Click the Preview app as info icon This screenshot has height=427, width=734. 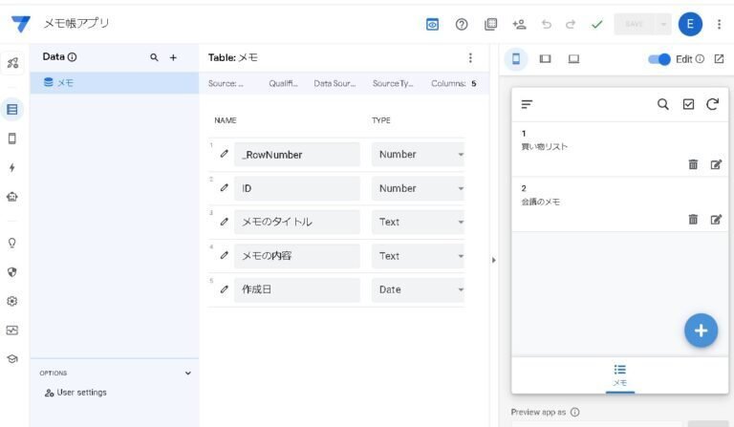(x=574, y=412)
